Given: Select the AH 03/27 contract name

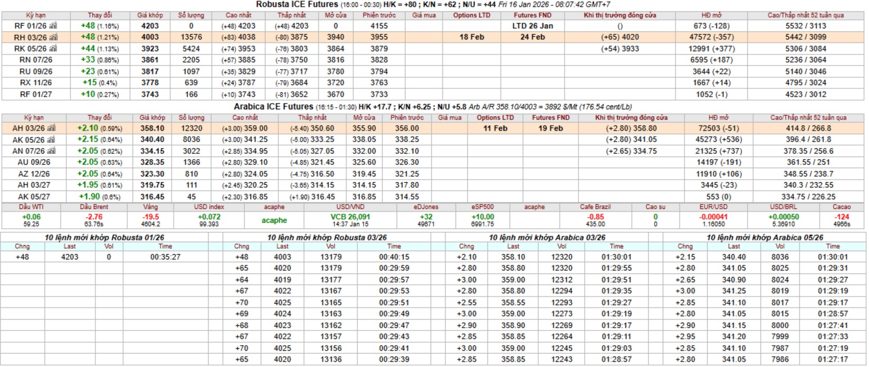Looking at the screenshot, I should point(34,185).
